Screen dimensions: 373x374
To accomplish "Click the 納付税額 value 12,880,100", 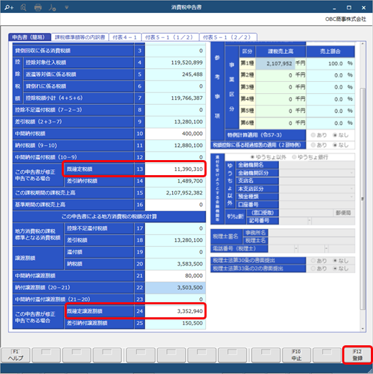I will (x=175, y=145).
